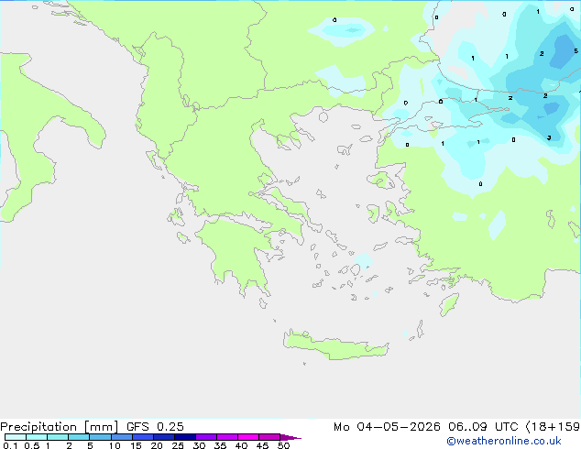
Task: Choose the navy legend swatch between 25 and 30
Action: [x=184, y=437]
